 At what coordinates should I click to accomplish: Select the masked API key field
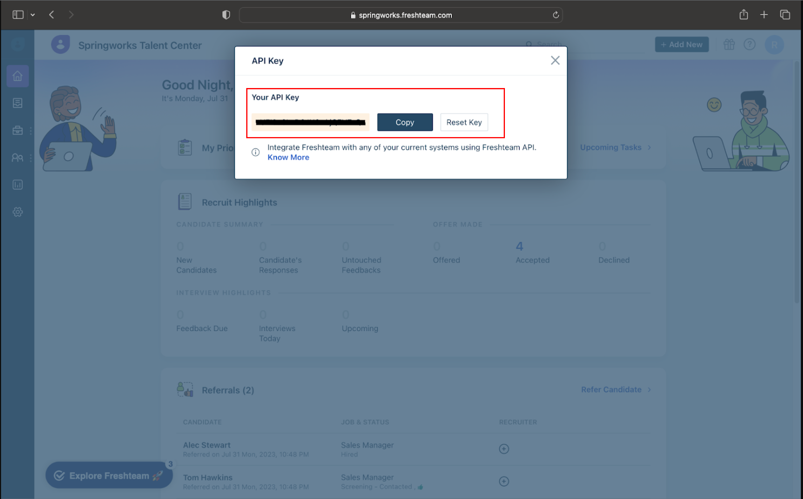click(x=311, y=122)
